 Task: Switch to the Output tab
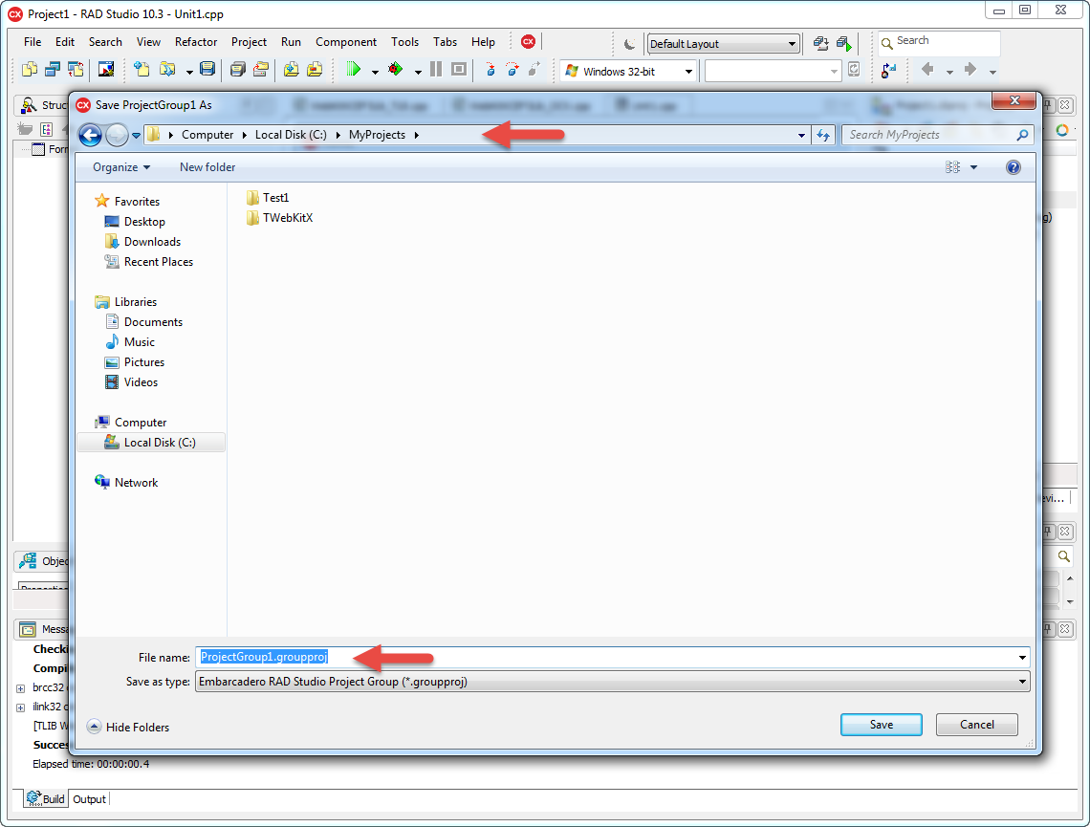pos(90,799)
